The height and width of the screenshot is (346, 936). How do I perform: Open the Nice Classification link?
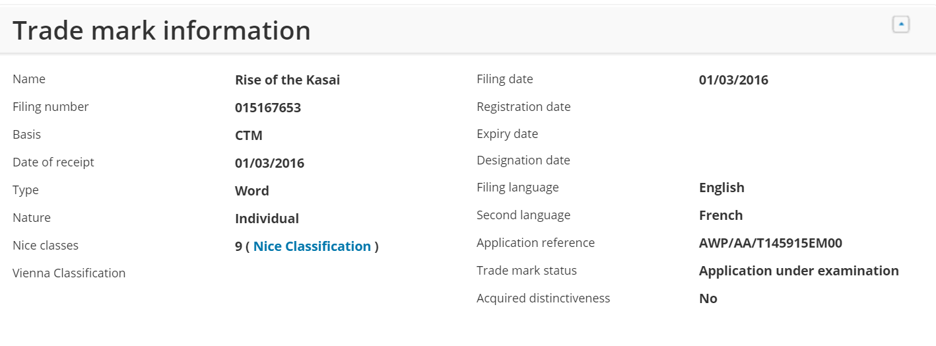(x=312, y=246)
